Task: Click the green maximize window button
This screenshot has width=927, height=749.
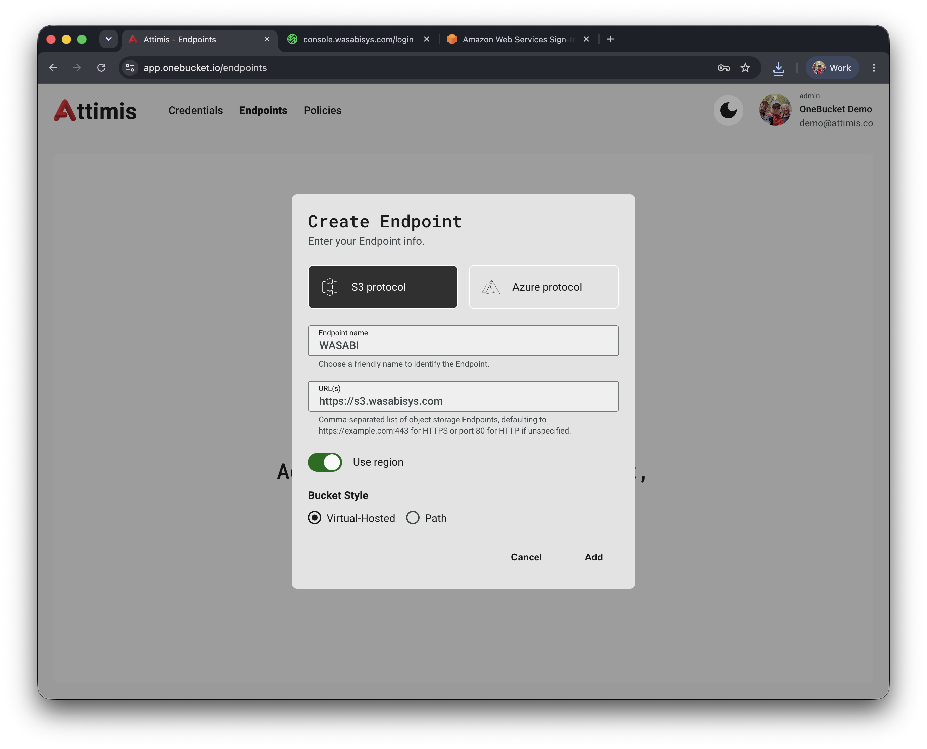Action: [x=81, y=39]
